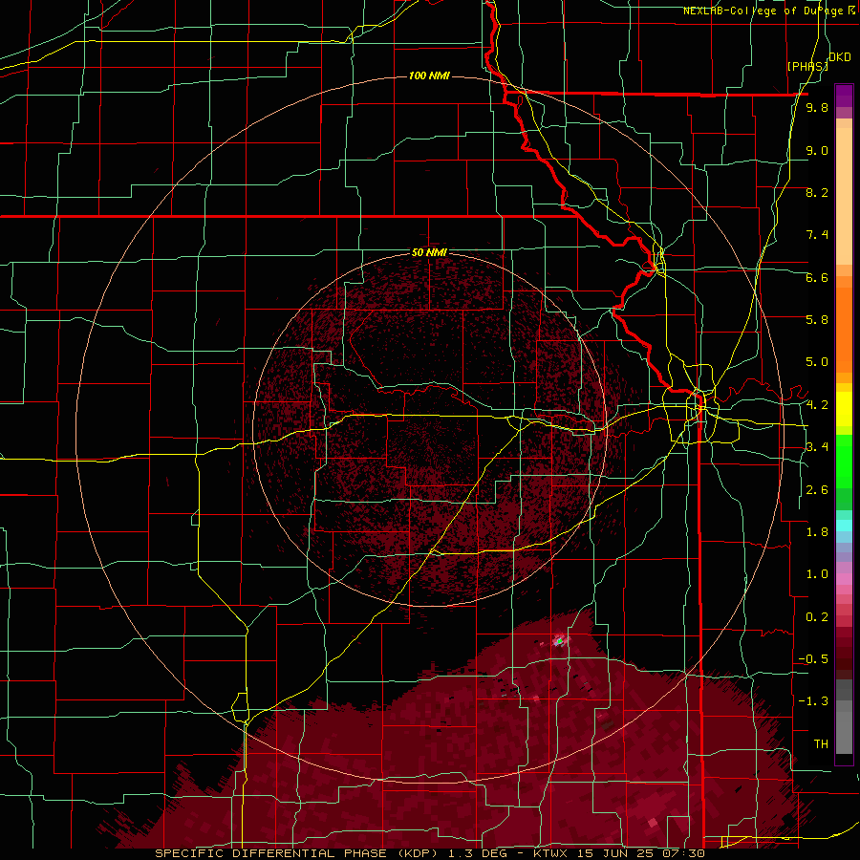Click the 9.0 value on color scale
The height and width of the screenshot is (860, 860).
pos(817,150)
